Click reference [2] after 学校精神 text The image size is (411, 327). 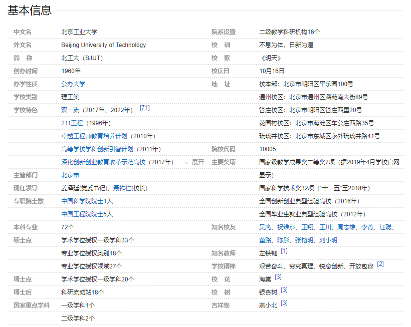(380, 264)
